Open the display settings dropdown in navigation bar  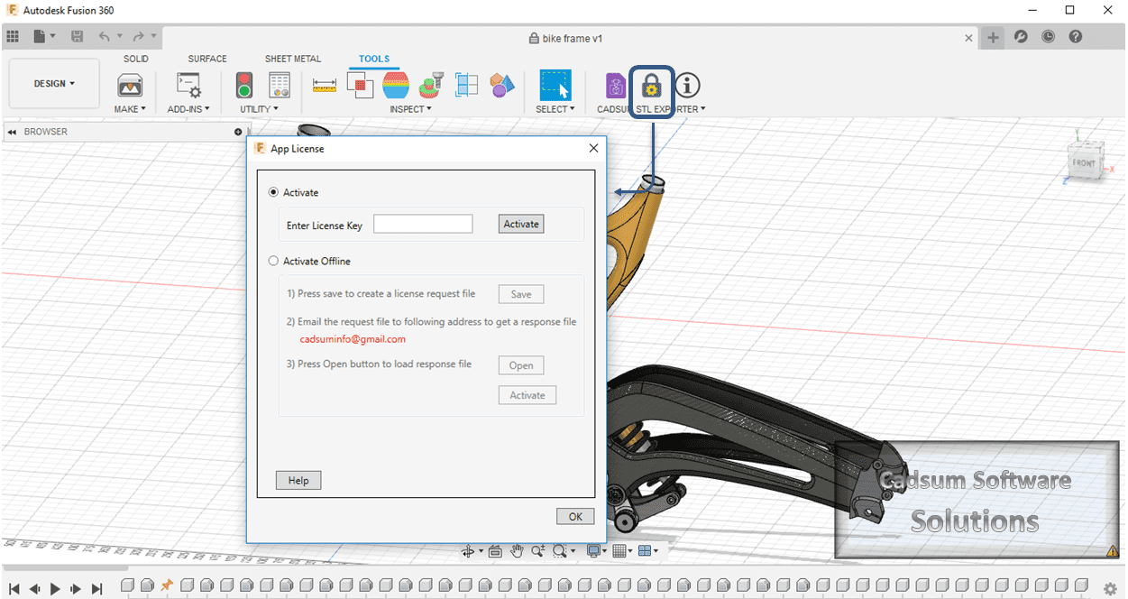tap(593, 550)
